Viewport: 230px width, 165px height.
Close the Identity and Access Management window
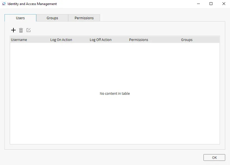click(x=224, y=4)
